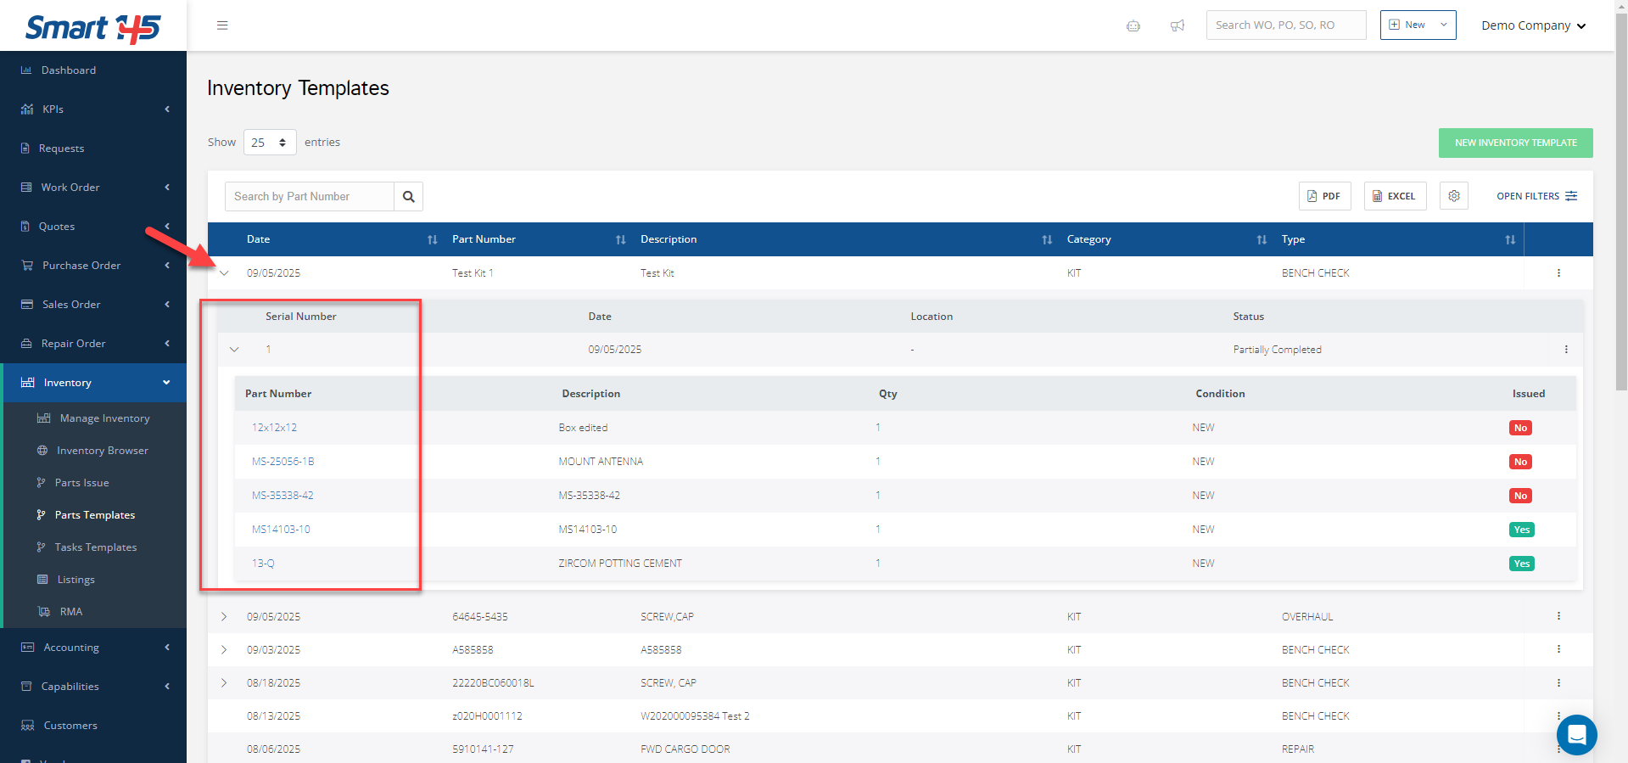This screenshot has width=1628, height=763.
Task: Click the Search by Part Number field
Action: 310,196
